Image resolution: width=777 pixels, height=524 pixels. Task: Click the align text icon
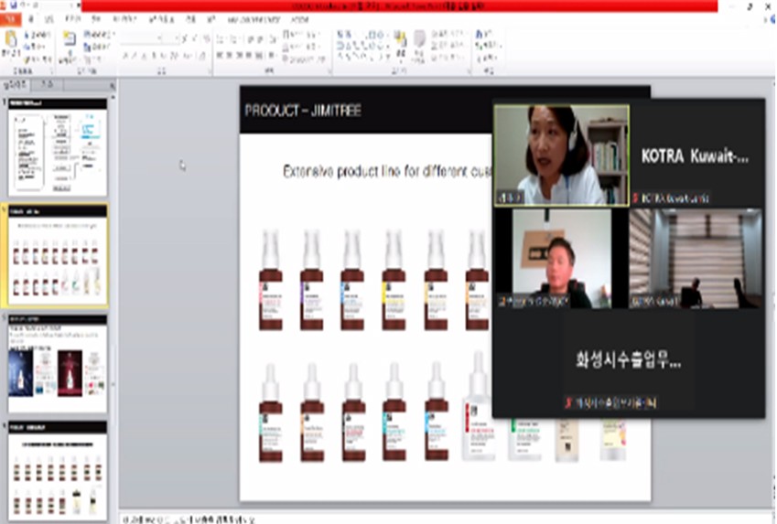(286, 47)
